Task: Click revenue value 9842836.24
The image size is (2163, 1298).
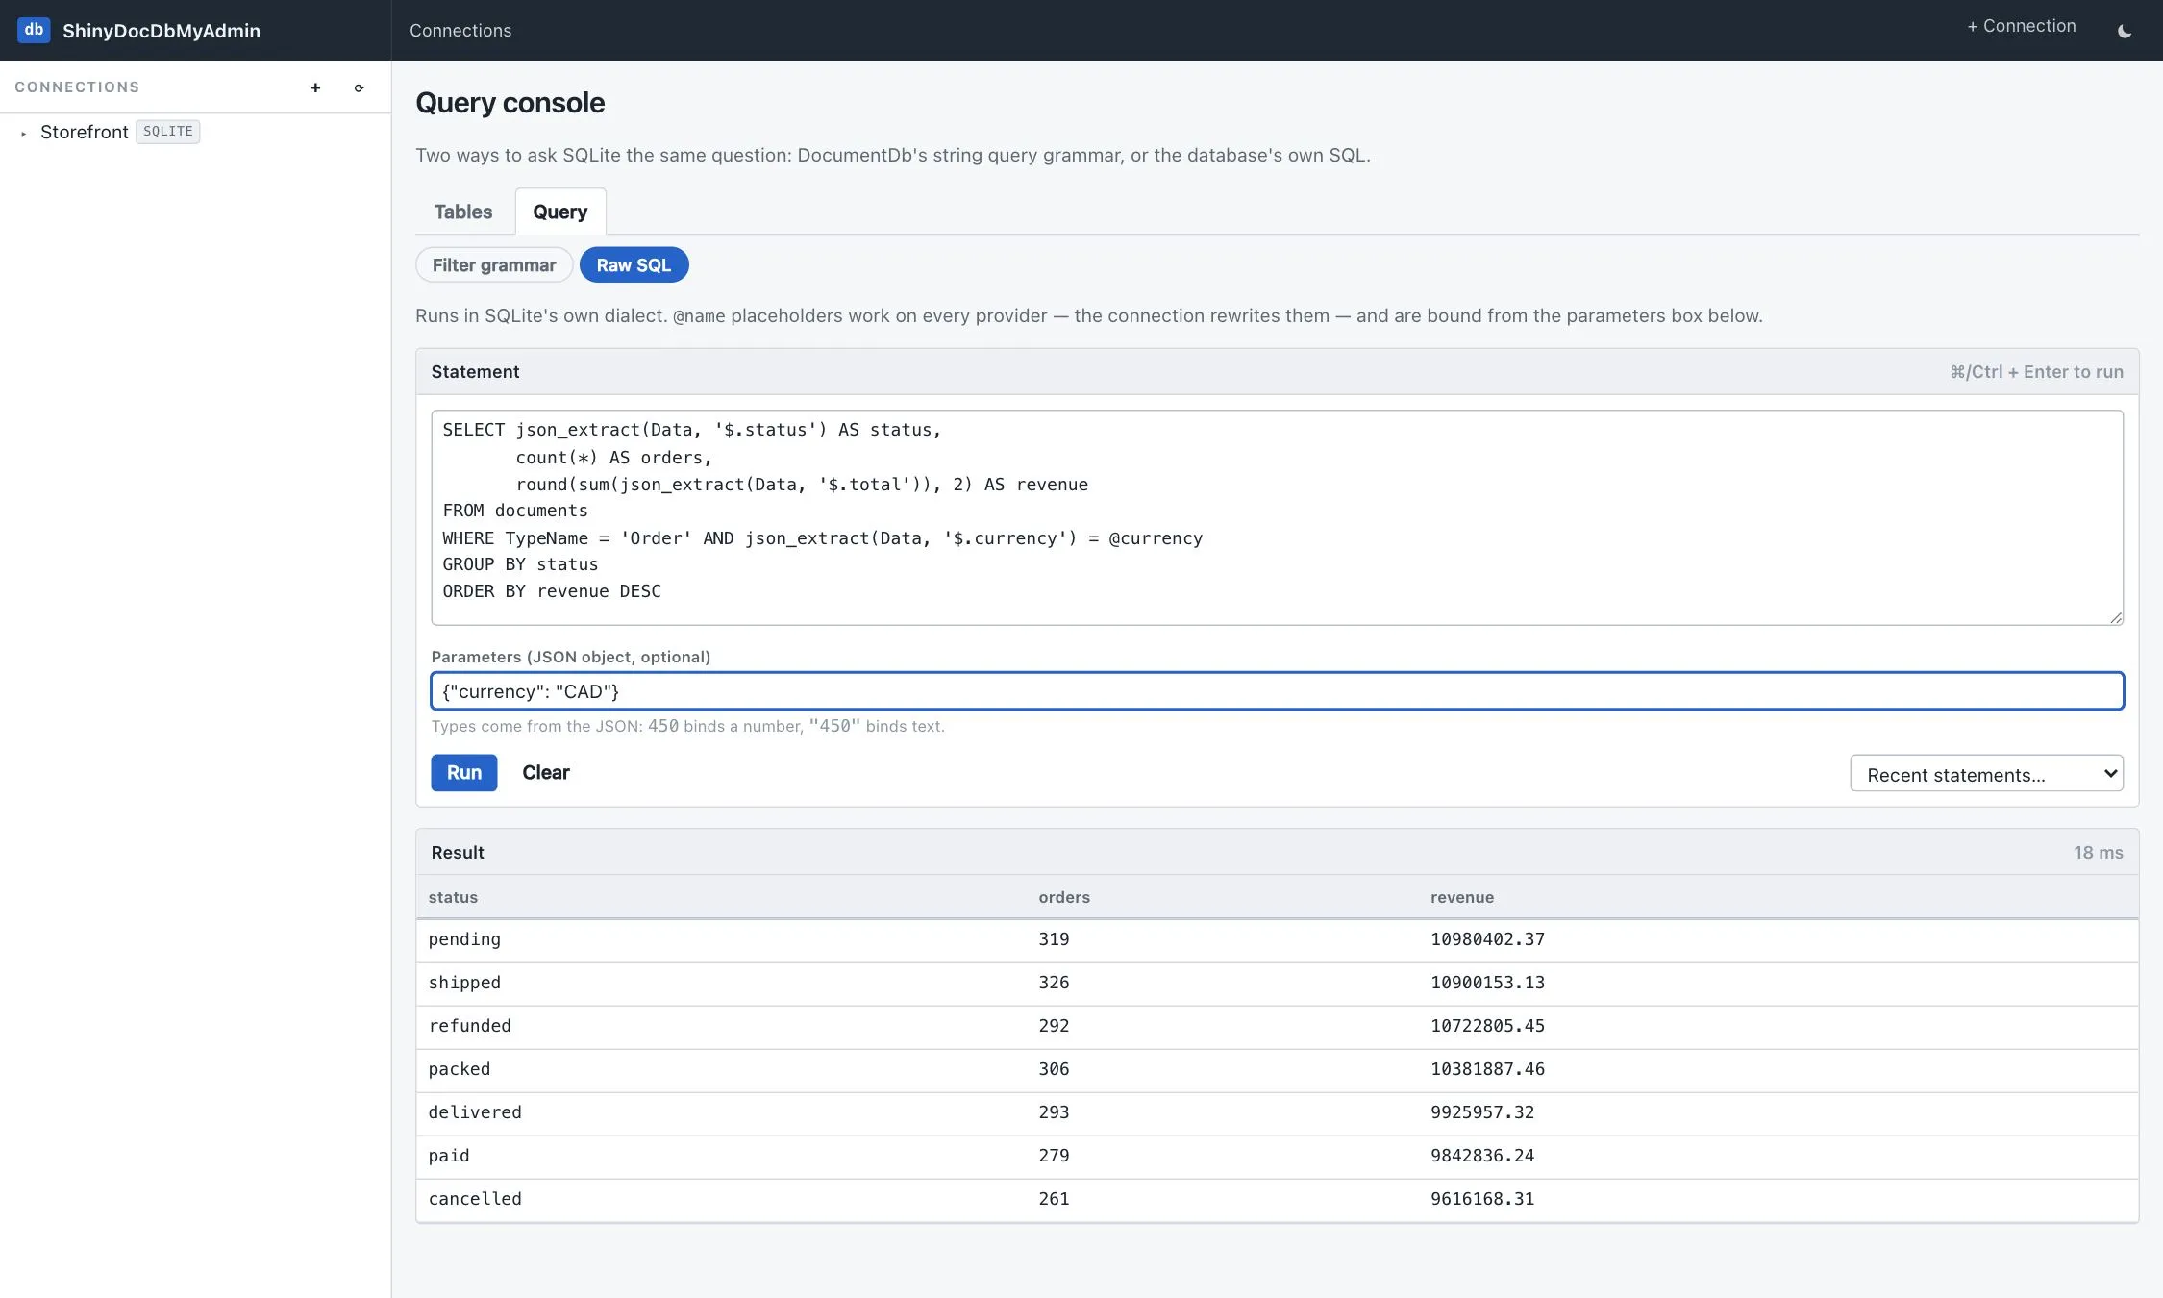Action: click(x=1482, y=1156)
